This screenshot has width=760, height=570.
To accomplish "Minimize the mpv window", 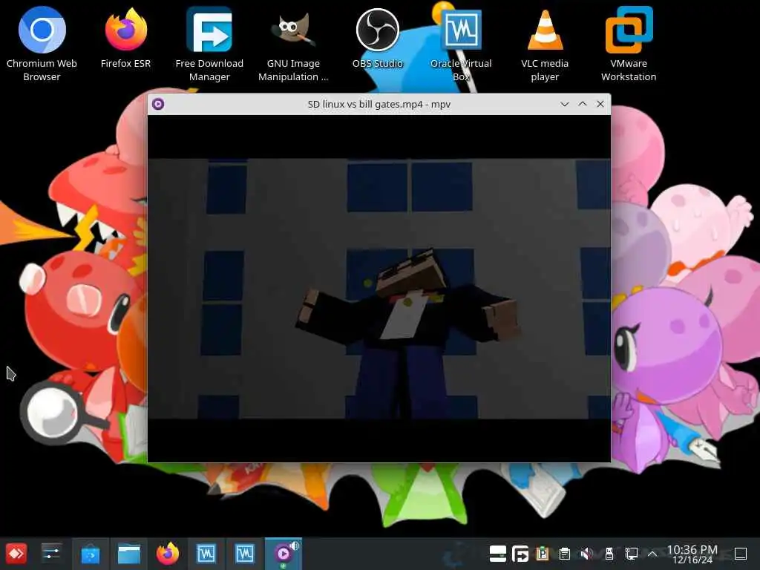I will [x=564, y=104].
